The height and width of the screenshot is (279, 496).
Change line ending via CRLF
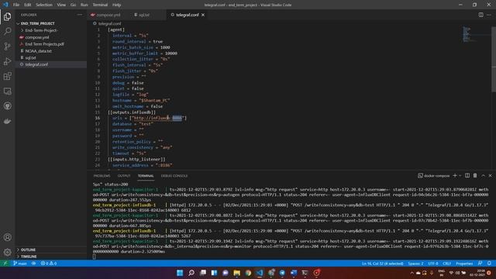447,263
